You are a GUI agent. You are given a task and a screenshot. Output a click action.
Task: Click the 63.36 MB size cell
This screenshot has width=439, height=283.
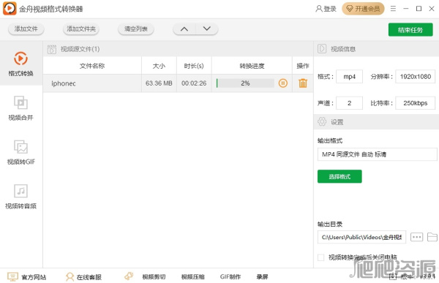159,83
